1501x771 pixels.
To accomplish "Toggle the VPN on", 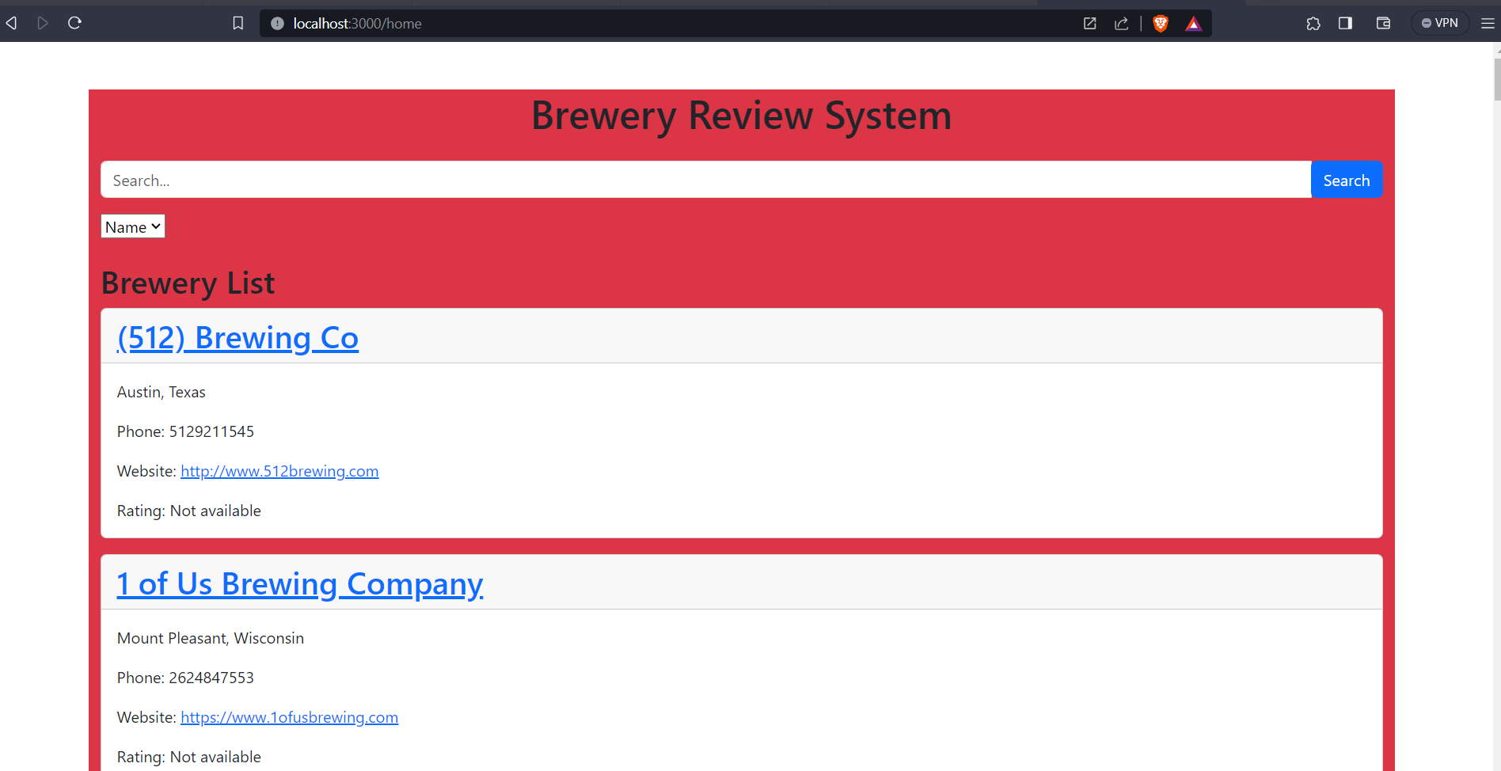I will point(1440,22).
